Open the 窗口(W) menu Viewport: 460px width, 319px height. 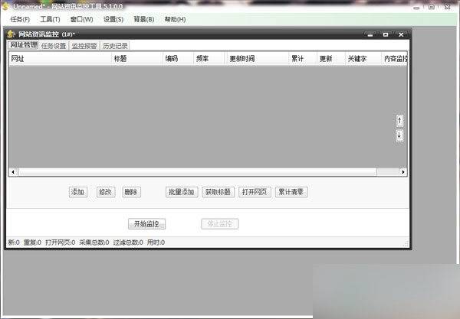82,19
